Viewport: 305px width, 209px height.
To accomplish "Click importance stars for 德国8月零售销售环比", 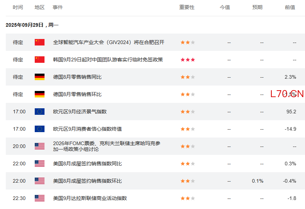I will 188,94.
